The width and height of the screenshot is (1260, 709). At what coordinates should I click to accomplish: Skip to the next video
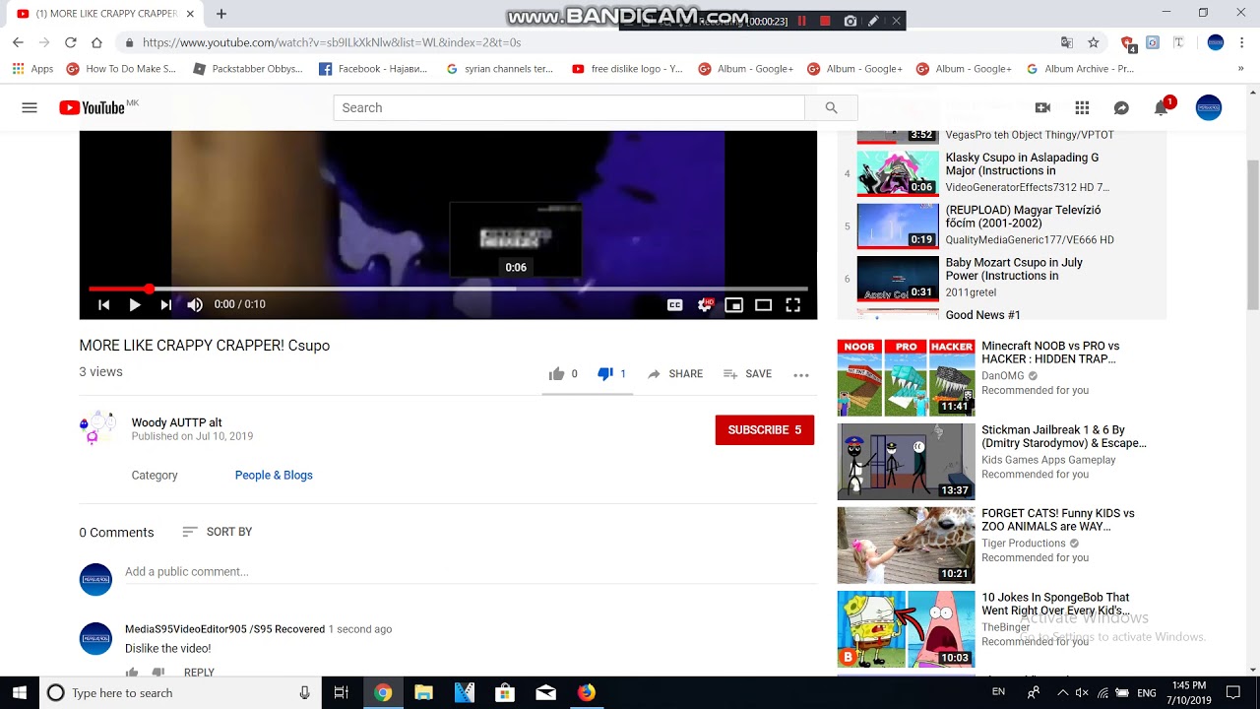pyautogui.click(x=165, y=305)
